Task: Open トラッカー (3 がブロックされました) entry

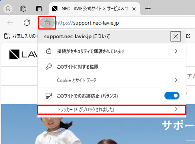Action: [112, 110]
